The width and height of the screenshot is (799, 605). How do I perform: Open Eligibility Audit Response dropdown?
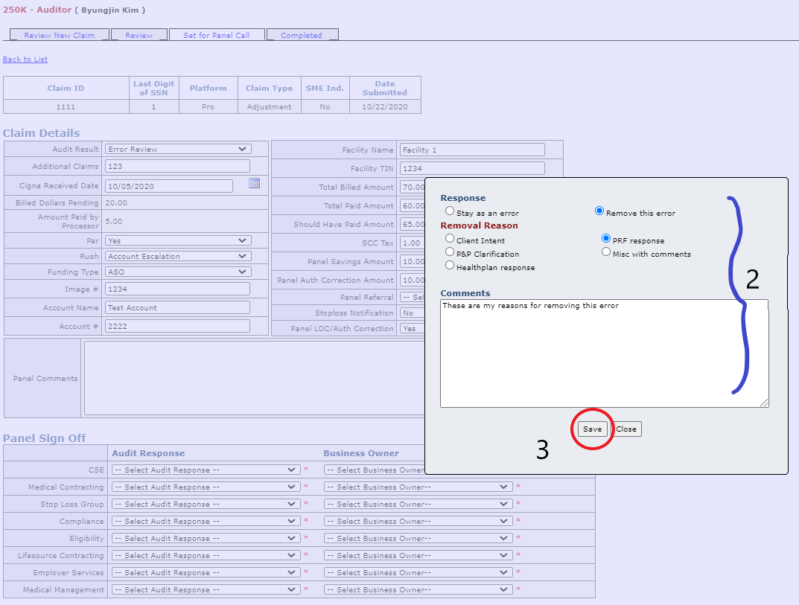(206, 538)
